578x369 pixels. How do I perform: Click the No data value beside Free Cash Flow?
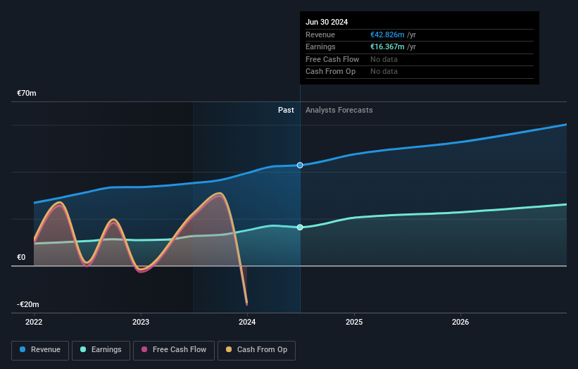pyautogui.click(x=384, y=59)
